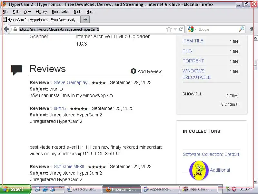
Task: Open the File menu
Action: click(x=5, y=12)
